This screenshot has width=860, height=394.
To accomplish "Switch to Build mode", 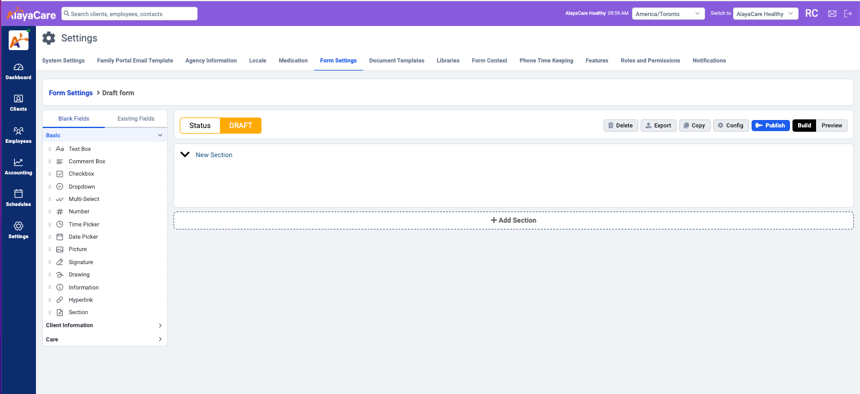I will pyautogui.click(x=804, y=126).
